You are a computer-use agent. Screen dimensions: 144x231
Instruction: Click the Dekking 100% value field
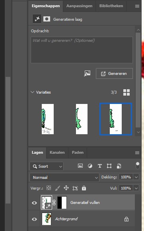point(126,177)
